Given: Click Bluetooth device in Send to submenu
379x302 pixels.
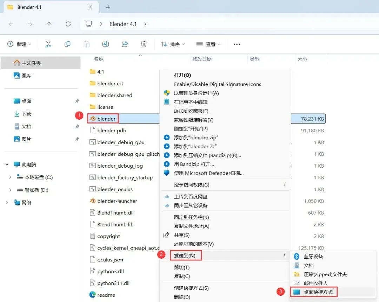Looking at the screenshot, I should click(x=313, y=257).
